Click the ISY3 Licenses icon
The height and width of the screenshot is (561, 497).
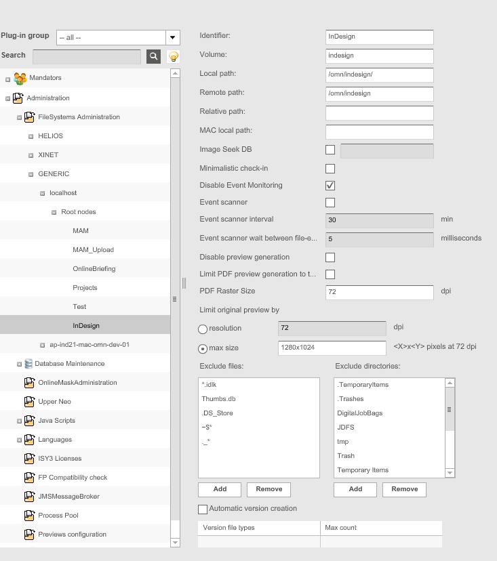pos(29,458)
